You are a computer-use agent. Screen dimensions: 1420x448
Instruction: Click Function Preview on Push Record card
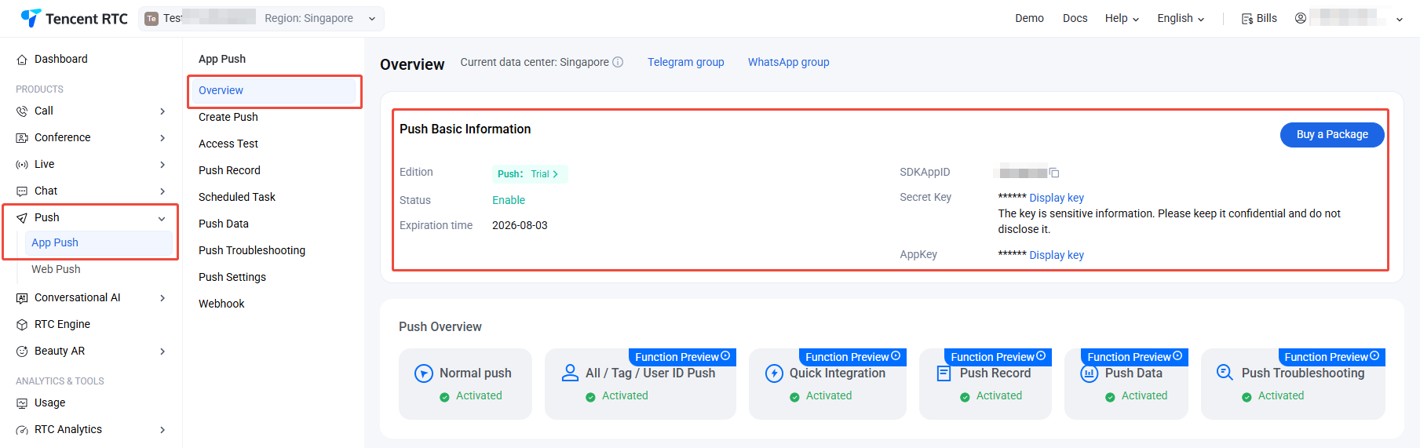coord(998,357)
